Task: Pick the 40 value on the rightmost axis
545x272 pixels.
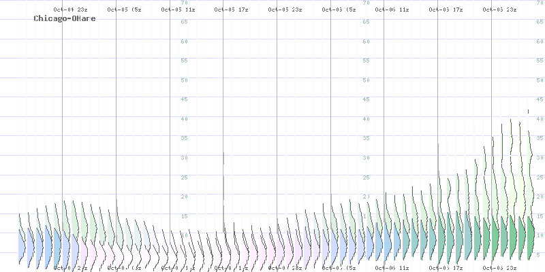Action: [x=539, y=119]
